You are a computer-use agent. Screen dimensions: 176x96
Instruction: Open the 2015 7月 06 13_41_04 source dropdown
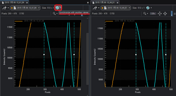25,8
